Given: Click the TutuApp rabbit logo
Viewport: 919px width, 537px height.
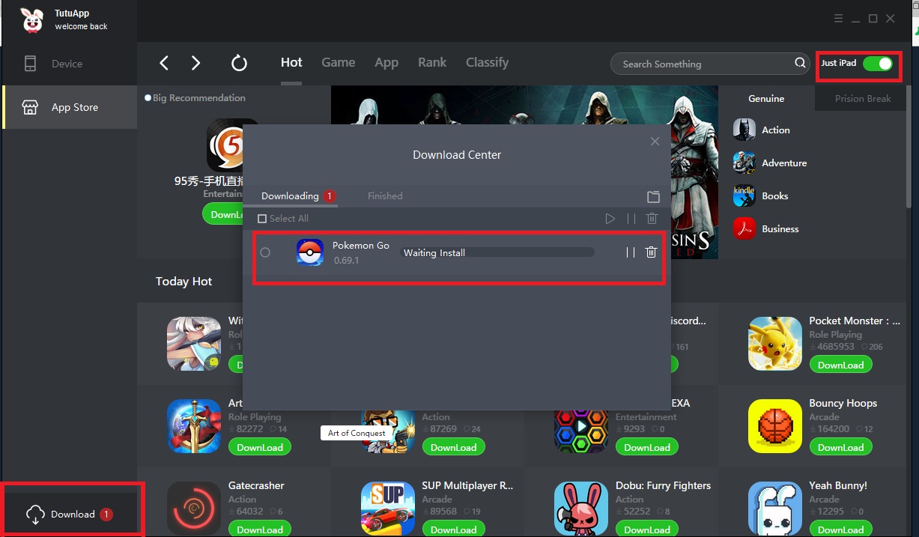Looking at the screenshot, I should click(x=34, y=20).
